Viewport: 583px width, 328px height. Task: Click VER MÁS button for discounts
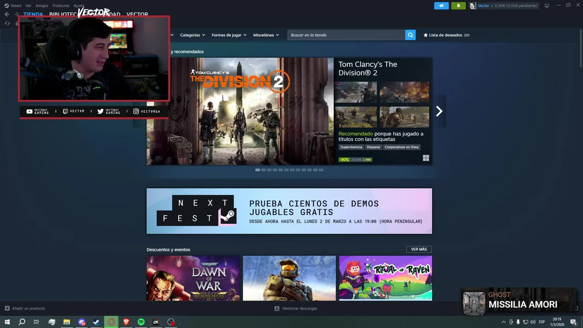tap(419, 249)
